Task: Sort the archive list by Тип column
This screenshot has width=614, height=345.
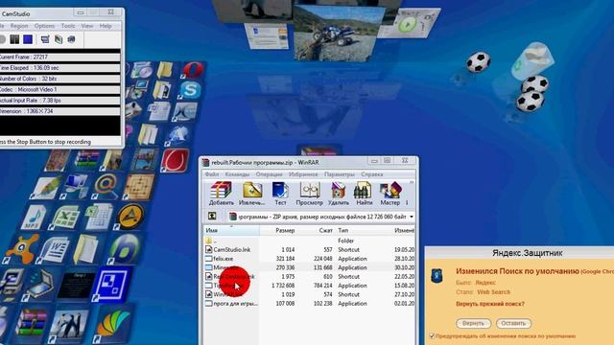Action: (364, 230)
